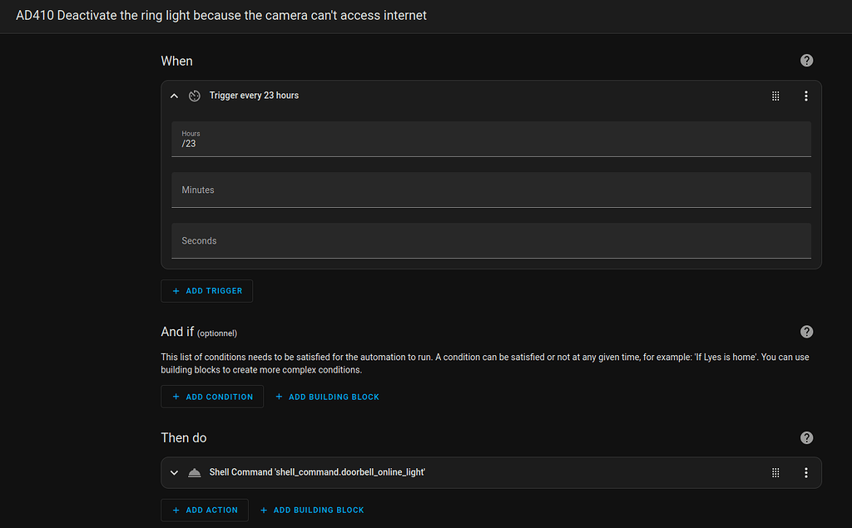This screenshot has height=528, width=852.
Task: Click the Trigger every 23 hours header title
Action: [254, 96]
